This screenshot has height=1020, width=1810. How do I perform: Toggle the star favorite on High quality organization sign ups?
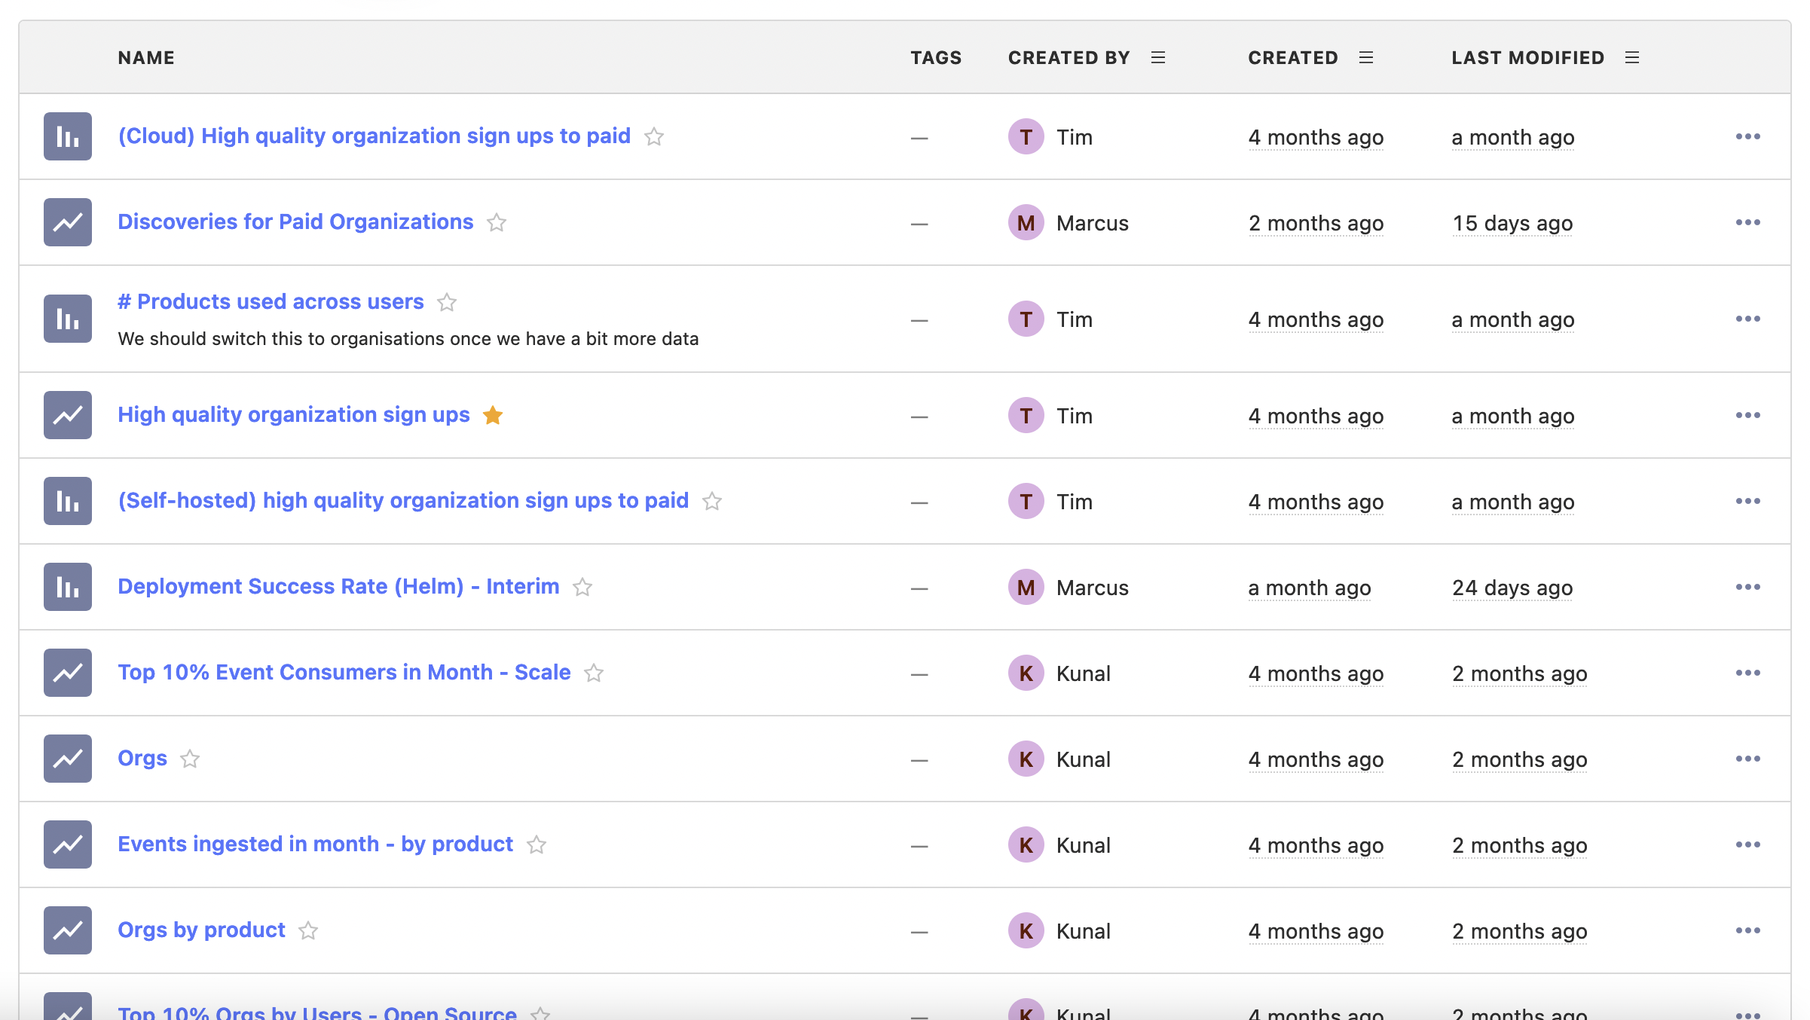[492, 414]
